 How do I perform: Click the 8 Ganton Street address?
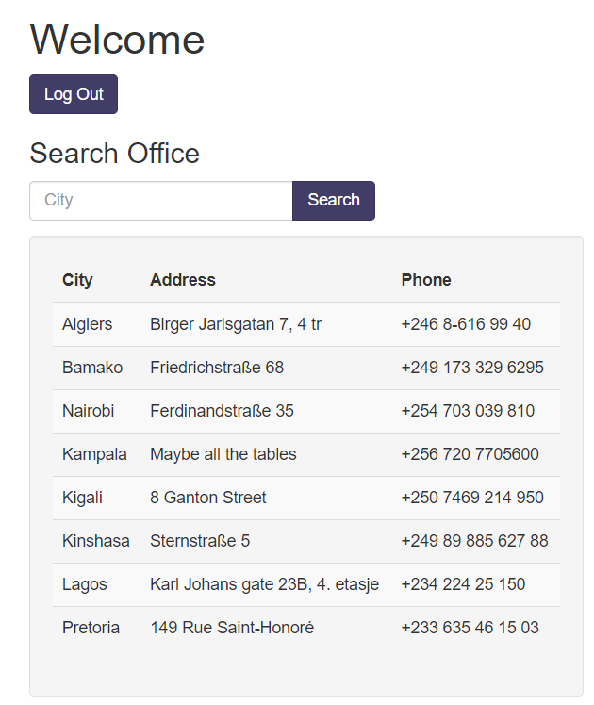208,498
